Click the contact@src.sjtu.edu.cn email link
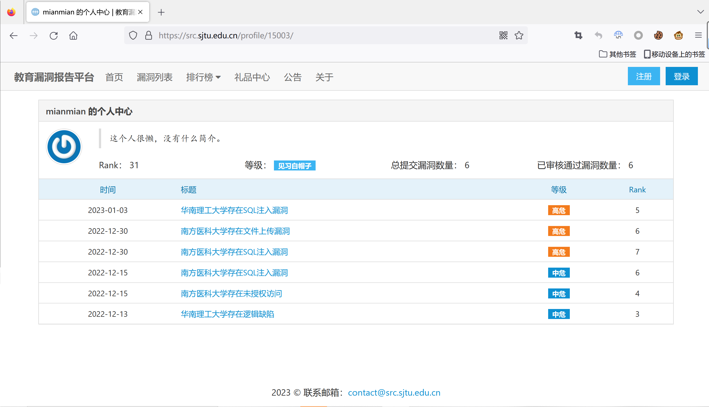This screenshot has width=709, height=407. pos(394,393)
